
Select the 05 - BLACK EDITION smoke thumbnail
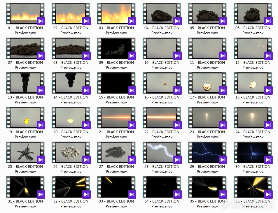(x=207, y=13)
